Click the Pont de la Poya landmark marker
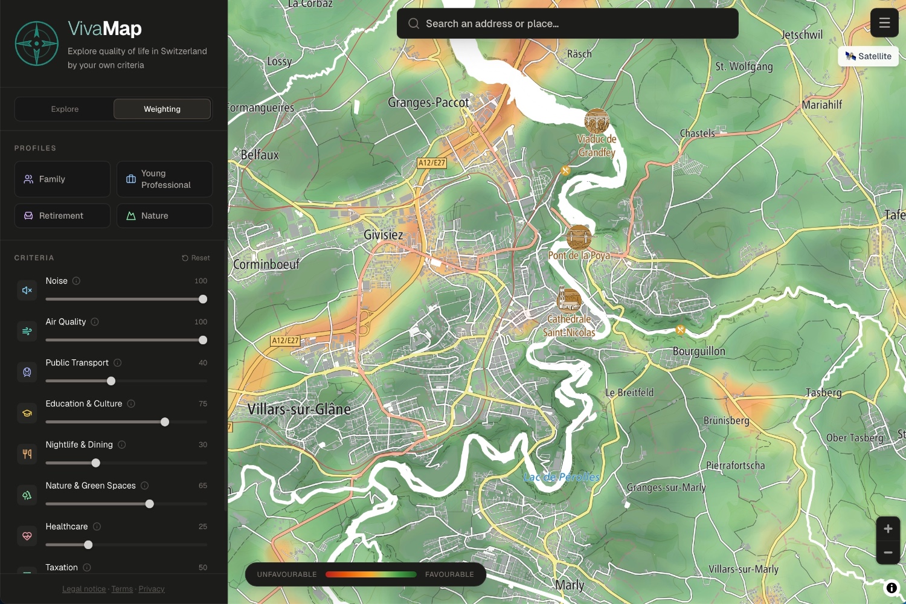Viewport: 906px width, 604px height. point(579,237)
